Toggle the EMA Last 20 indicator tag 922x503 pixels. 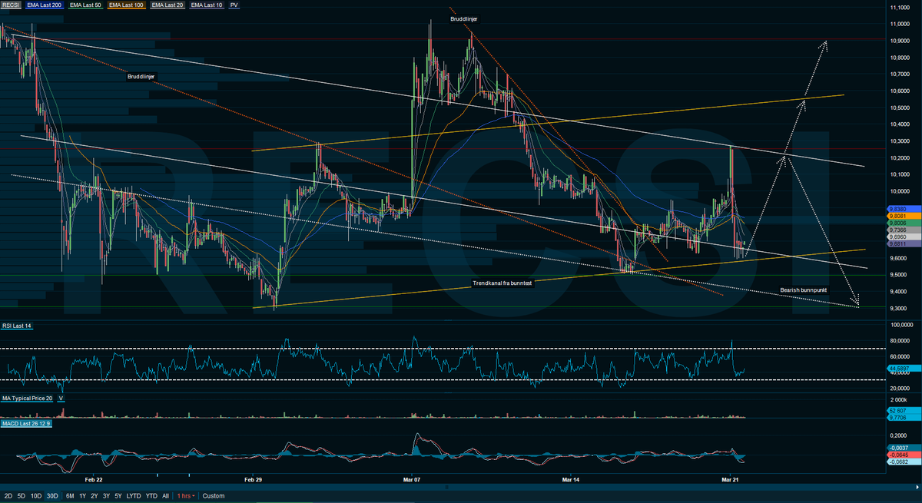click(x=168, y=5)
